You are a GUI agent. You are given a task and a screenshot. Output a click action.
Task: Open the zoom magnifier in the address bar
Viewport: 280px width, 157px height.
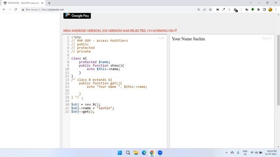point(199,10)
